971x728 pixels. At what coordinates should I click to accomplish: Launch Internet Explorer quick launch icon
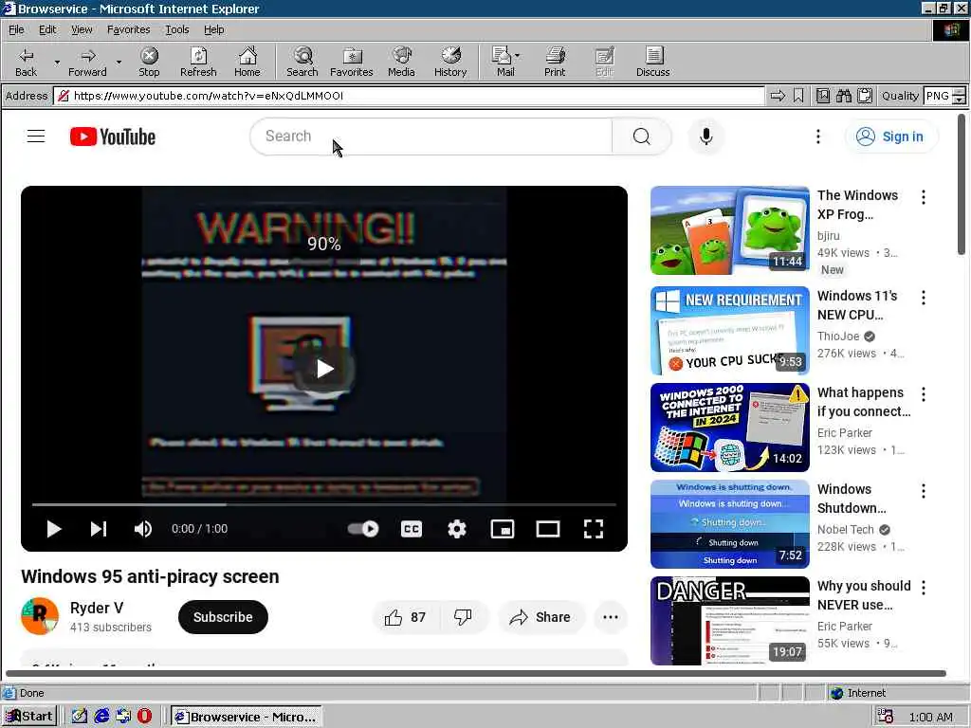point(101,717)
